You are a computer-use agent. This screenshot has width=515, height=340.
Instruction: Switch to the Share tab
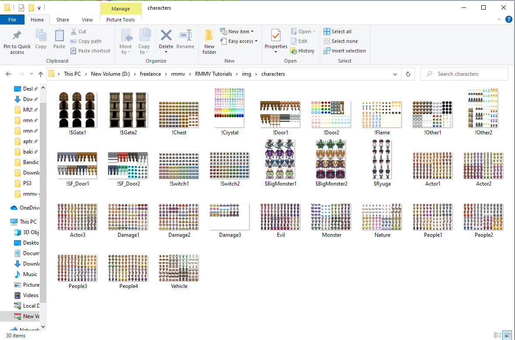[x=63, y=20]
